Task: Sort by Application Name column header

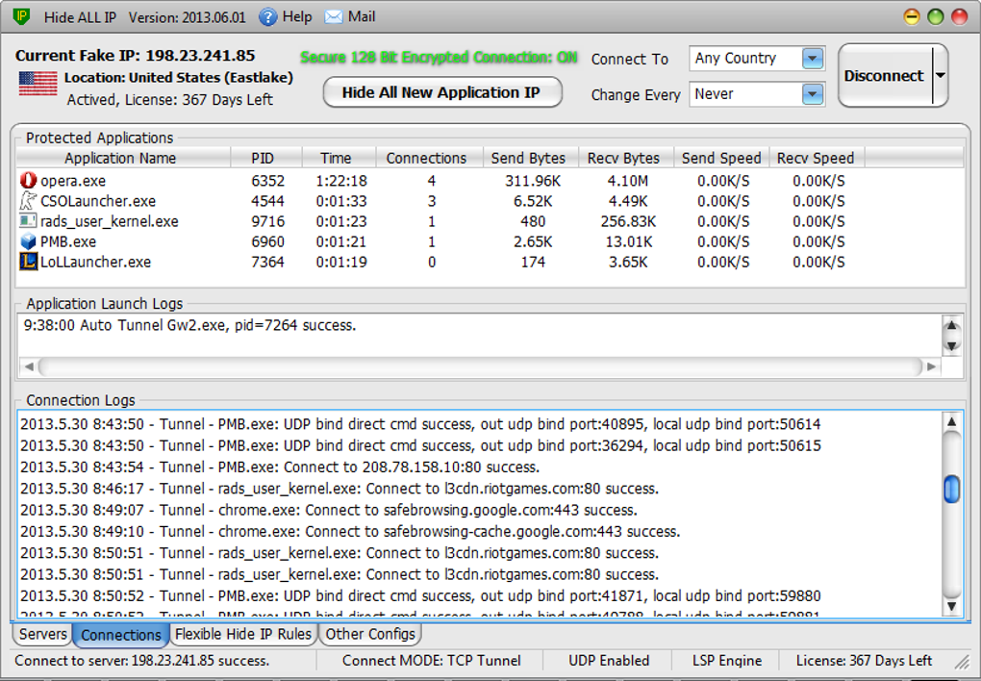Action: pos(123,158)
